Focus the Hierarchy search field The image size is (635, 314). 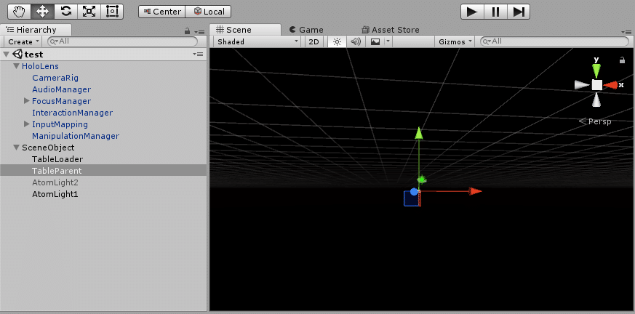[122, 41]
